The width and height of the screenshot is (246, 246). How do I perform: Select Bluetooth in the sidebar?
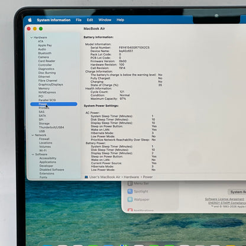(45, 53)
